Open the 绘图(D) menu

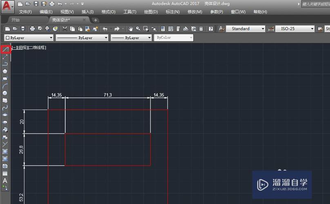coord(151,12)
